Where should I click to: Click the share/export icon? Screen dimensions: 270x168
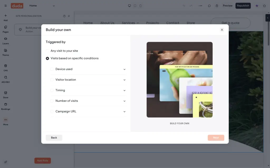pos(217,6)
